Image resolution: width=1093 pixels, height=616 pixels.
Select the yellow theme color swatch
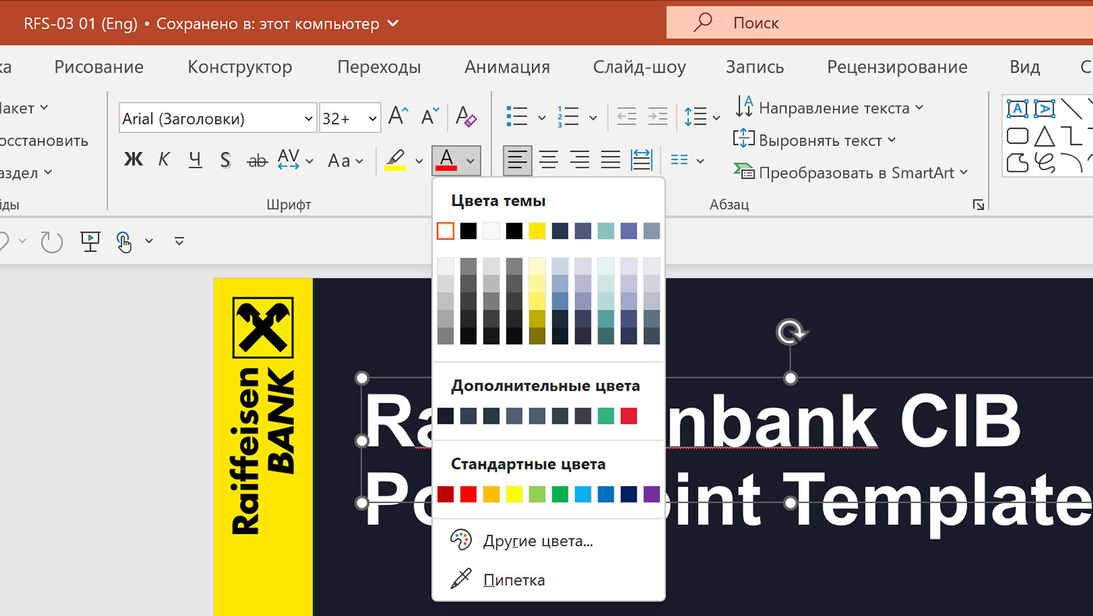tap(537, 231)
